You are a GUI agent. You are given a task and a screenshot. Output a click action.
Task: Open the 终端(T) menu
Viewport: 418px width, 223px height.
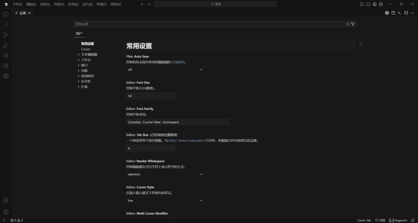coord(102,4)
